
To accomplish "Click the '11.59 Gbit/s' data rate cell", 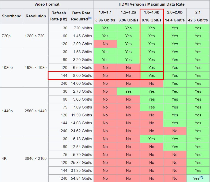I will point(81,115).
